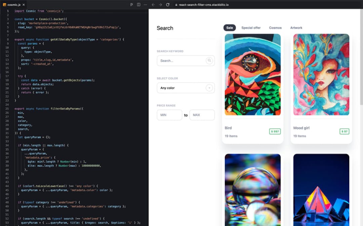The width and height of the screenshot is (363, 226).
Task: Refresh the preview with the reload icon
Action: tap(167, 5)
